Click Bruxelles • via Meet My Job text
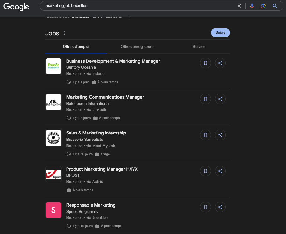The image size is (286, 234). click(x=91, y=146)
